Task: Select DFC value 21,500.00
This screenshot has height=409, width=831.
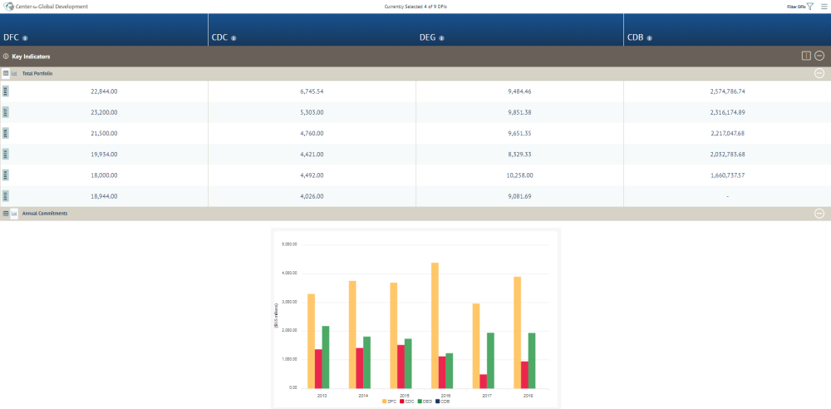Action: pyautogui.click(x=105, y=133)
